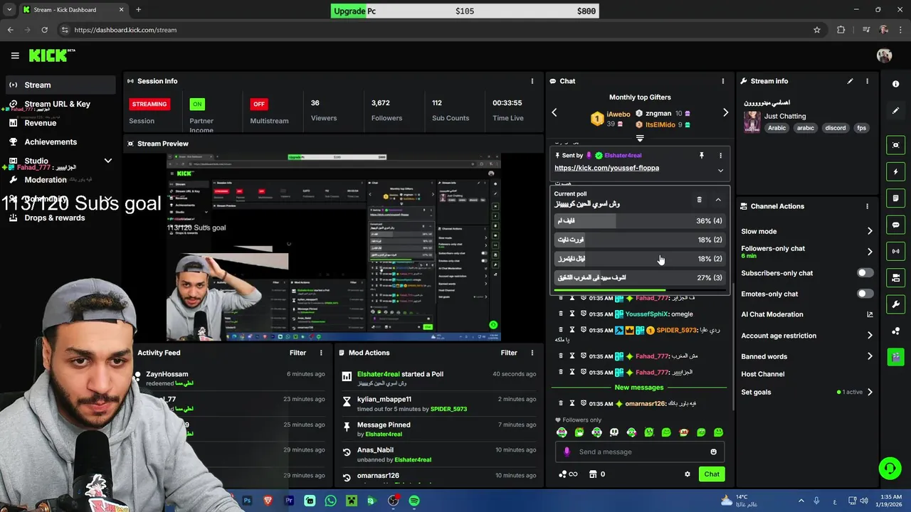This screenshot has height=512, width=911.
Task: Expand the Studio section chevron
Action: point(108,161)
